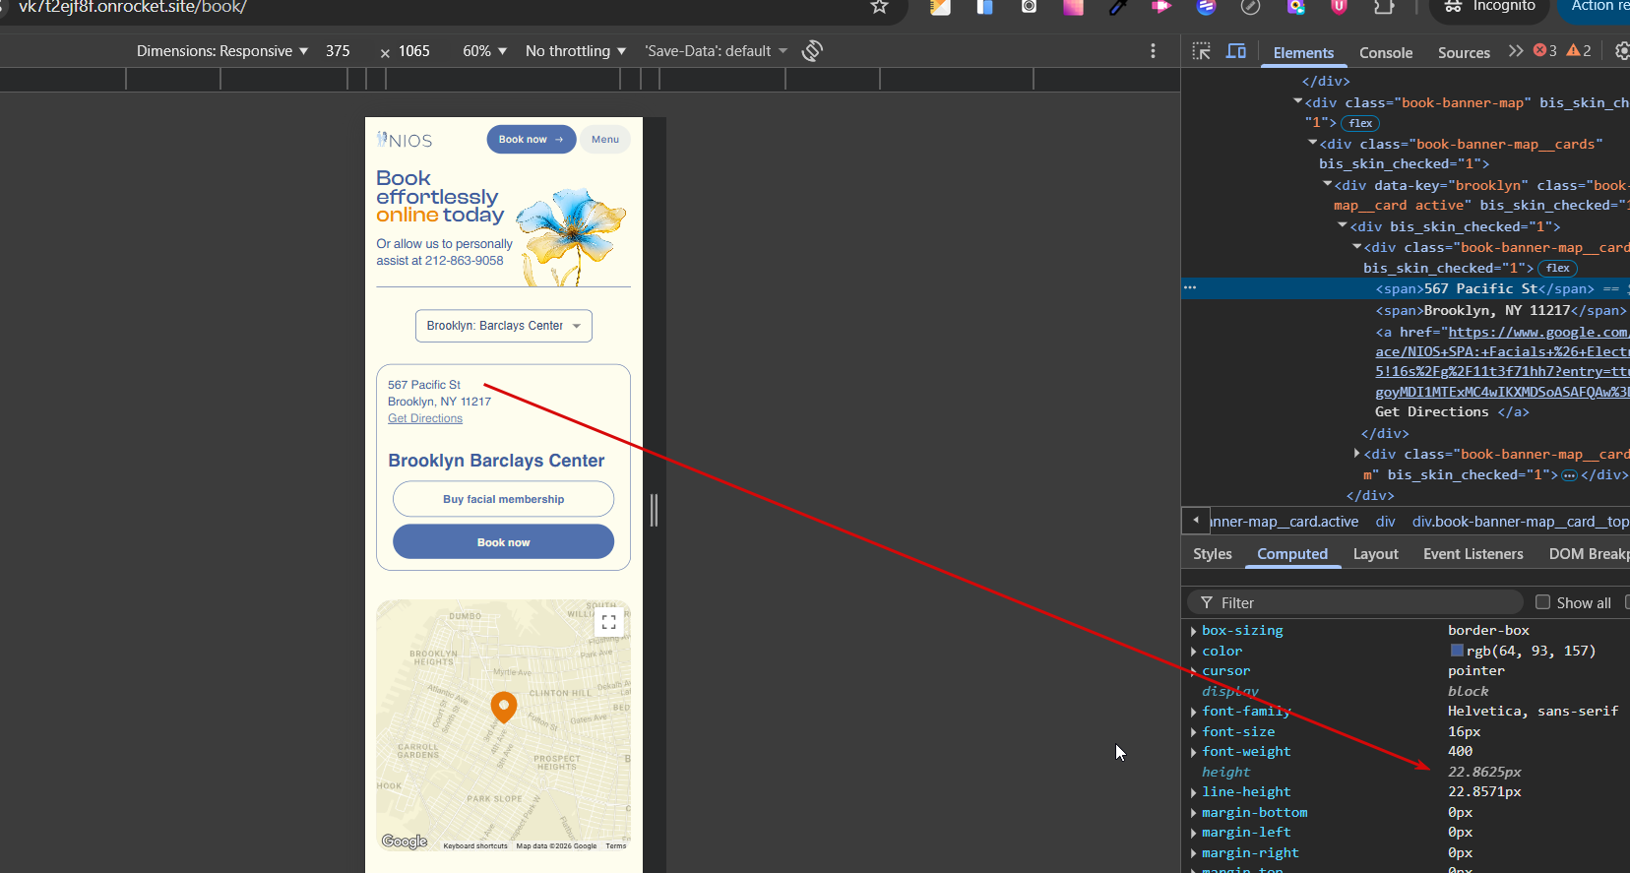Click the blue striped circle extension icon

coord(1206,7)
